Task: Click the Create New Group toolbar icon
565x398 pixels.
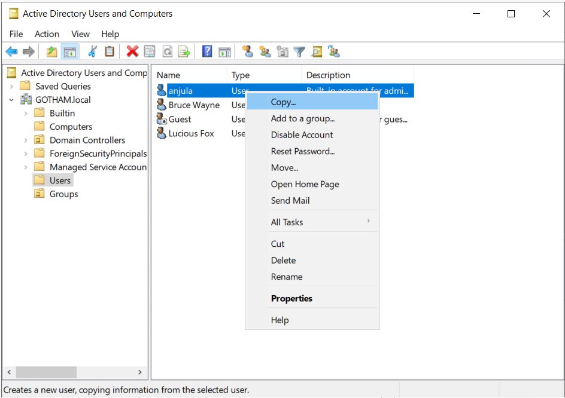Action: pos(265,51)
